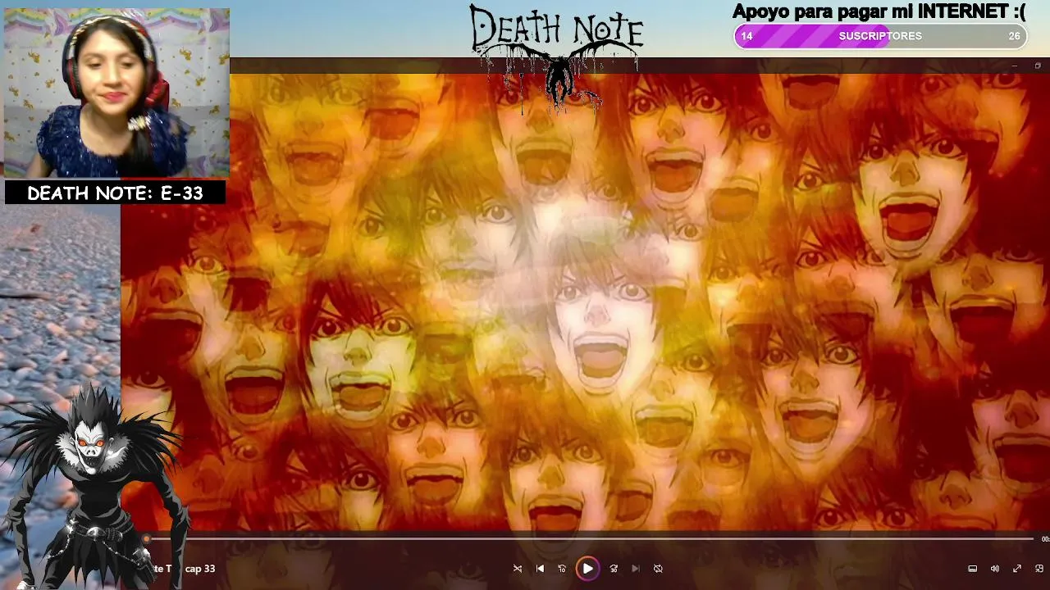Skip forward 30 seconds
Screen dimensions: 1050x590
tap(613, 569)
